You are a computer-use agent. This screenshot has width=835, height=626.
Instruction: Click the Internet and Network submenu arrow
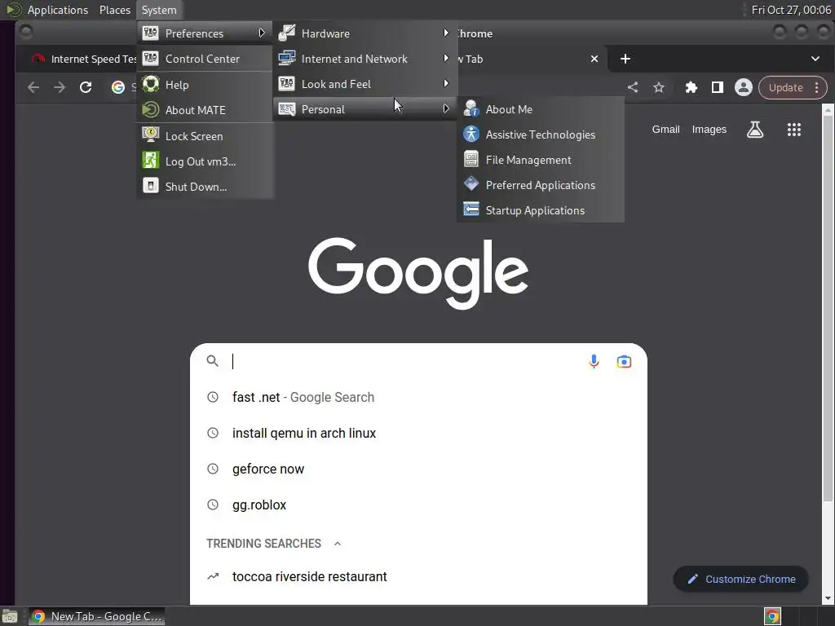446,58
